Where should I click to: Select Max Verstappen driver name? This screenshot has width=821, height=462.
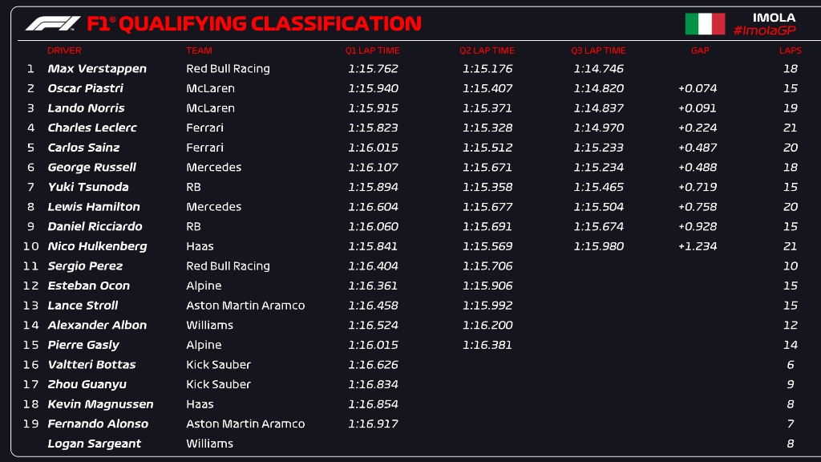tap(97, 69)
